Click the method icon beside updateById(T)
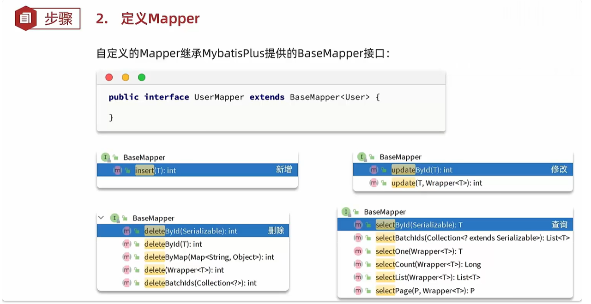591x304 pixels. click(x=374, y=170)
